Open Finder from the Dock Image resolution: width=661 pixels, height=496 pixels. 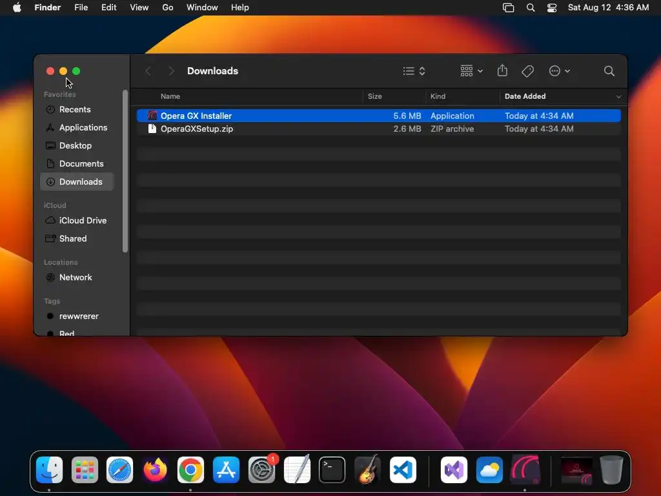click(x=49, y=470)
